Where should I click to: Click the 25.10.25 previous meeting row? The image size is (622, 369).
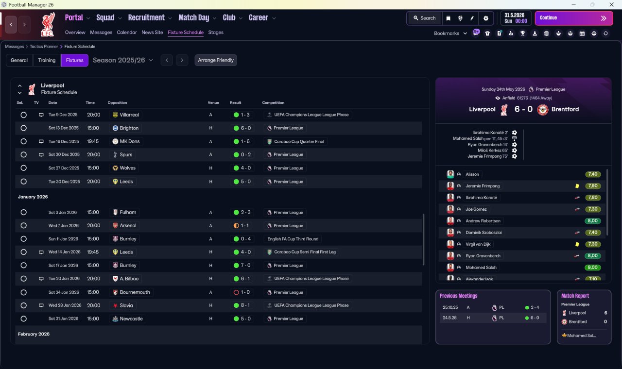(x=493, y=307)
